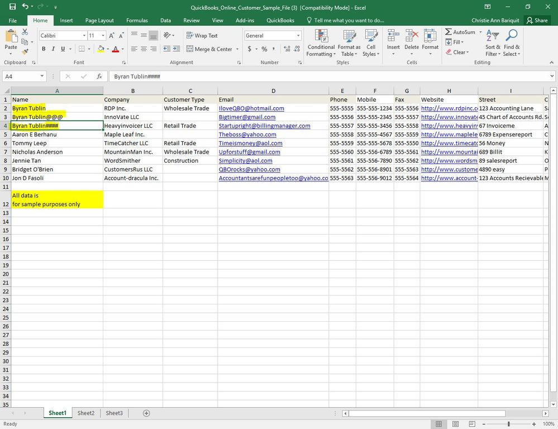This screenshot has width=558, height=429.
Task: Click the formula bar input field
Action: pyautogui.click(x=329, y=76)
